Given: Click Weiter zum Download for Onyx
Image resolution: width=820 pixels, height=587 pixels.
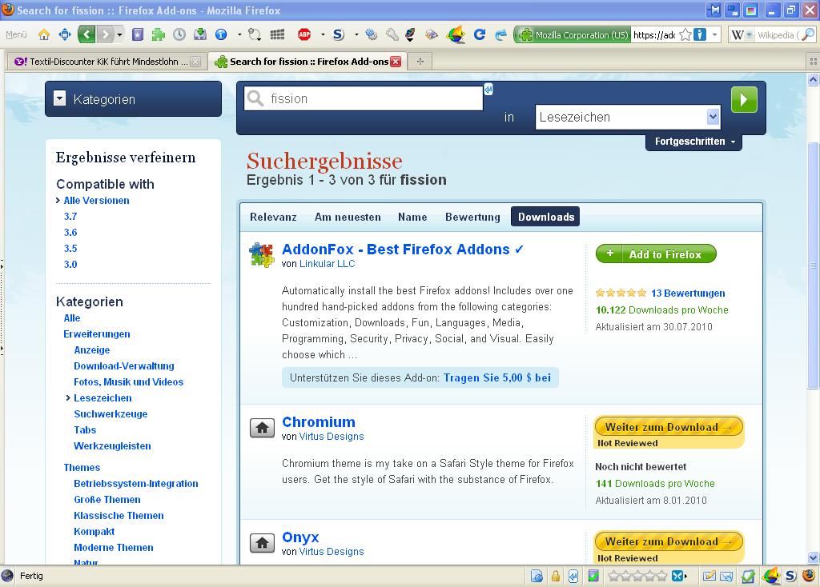Looking at the screenshot, I should coord(669,542).
